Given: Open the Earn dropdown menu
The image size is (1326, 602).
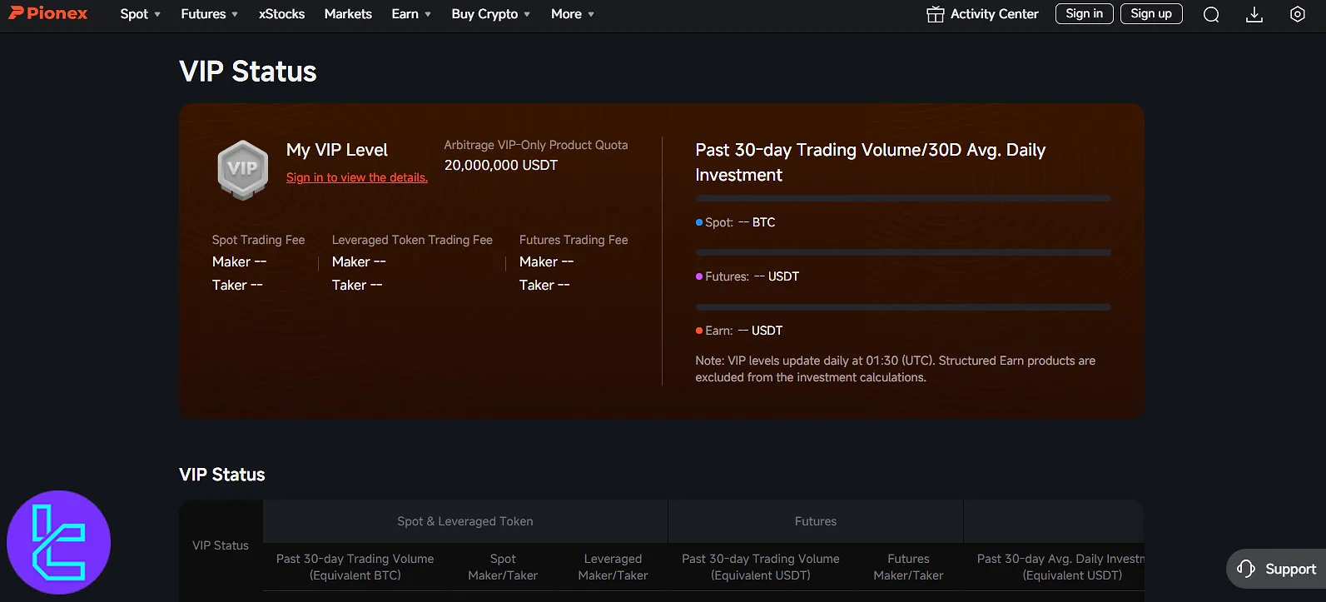Looking at the screenshot, I should click(x=411, y=14).
